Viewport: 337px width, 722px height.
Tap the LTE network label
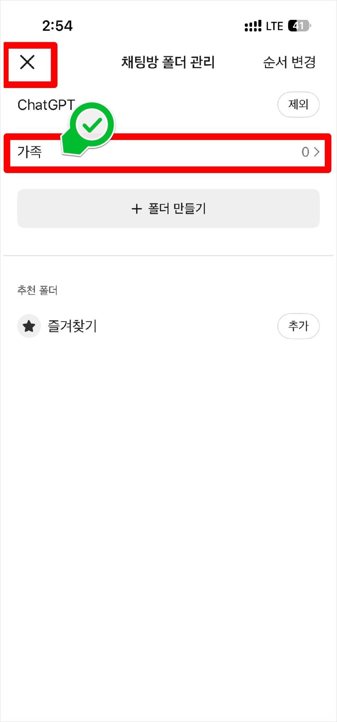pyautogui.click(x=274, y=26)
